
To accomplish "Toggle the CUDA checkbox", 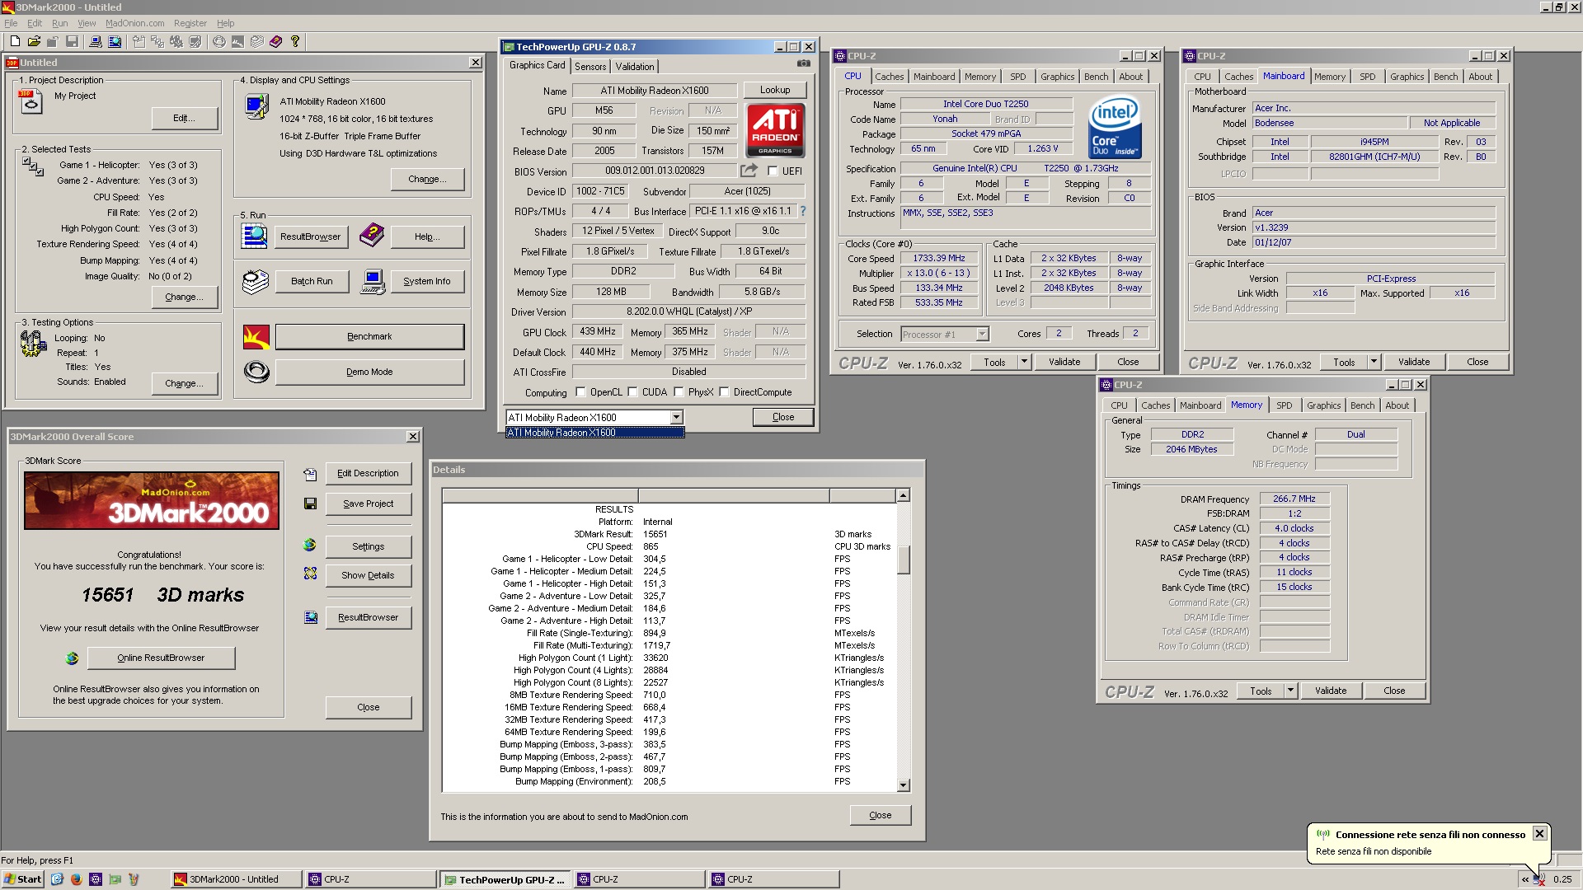I will [632, 392].
